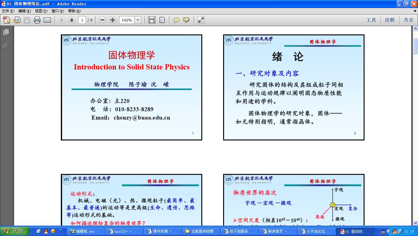Add a sticky note comment icon
The width and height of the screenshot is (418, 236).
(176, 20)
